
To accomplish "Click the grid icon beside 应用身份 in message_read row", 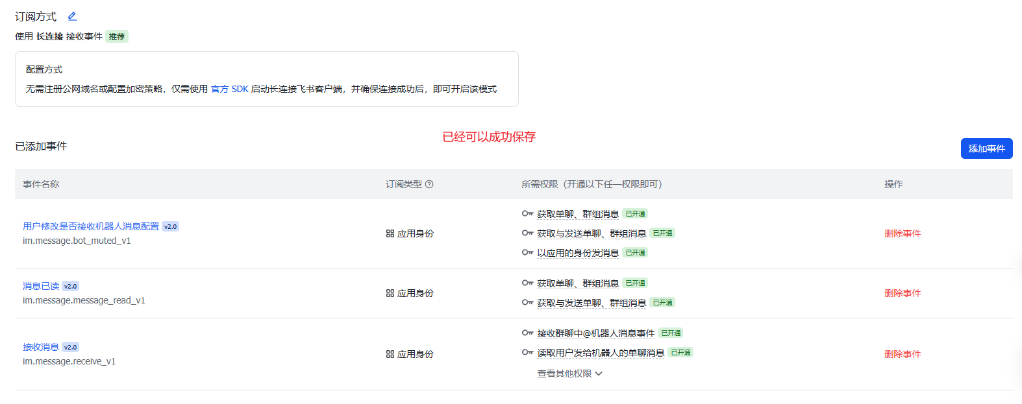I will coord(390,293).
